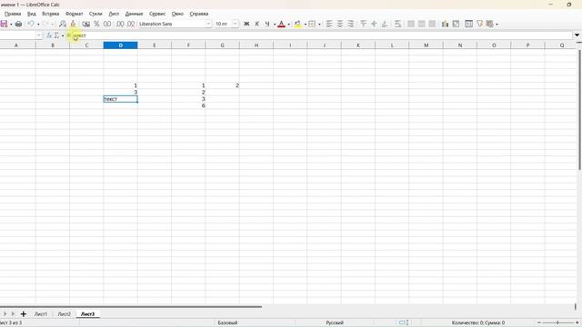Apply percent number format icon

coord(96,24)
